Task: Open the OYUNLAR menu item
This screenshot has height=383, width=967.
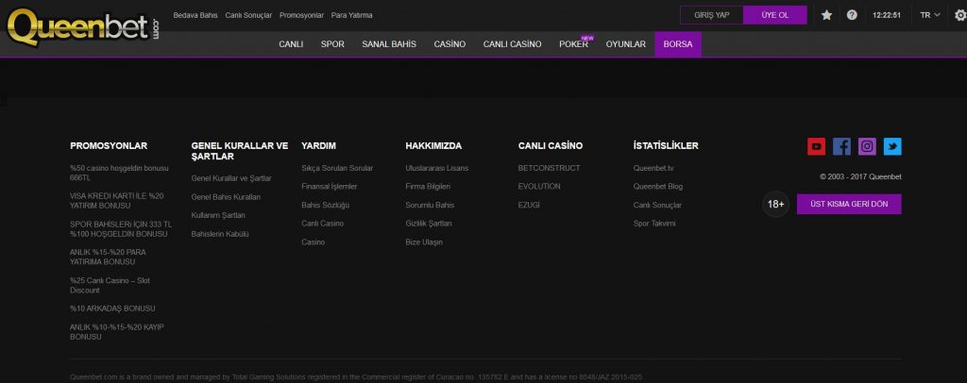Action: (x=626, y=44)
